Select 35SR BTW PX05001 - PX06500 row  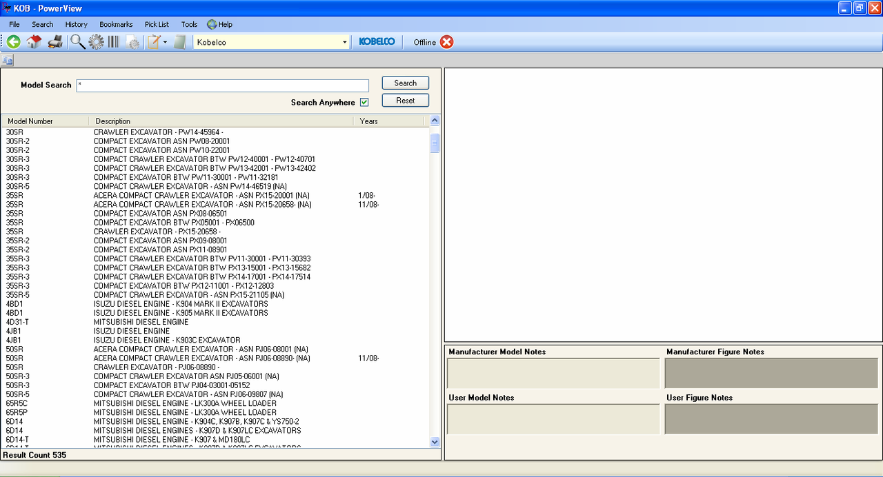(215, 222)
